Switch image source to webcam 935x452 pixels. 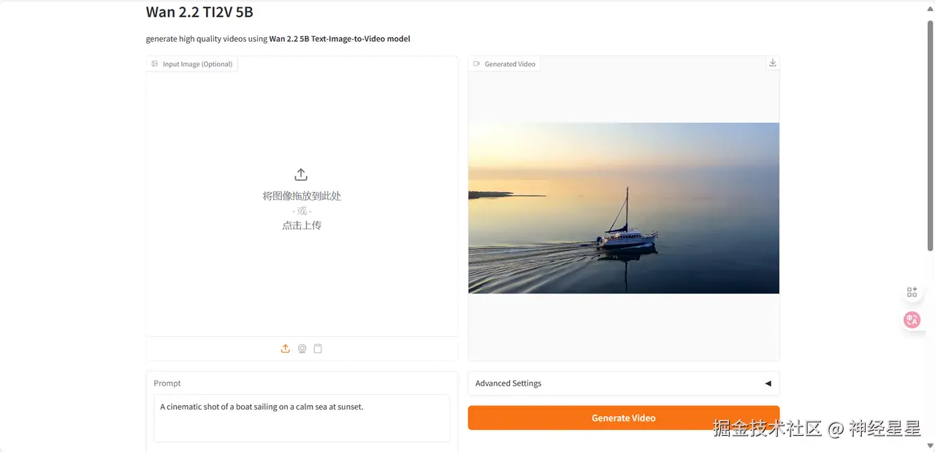point(302,349)
